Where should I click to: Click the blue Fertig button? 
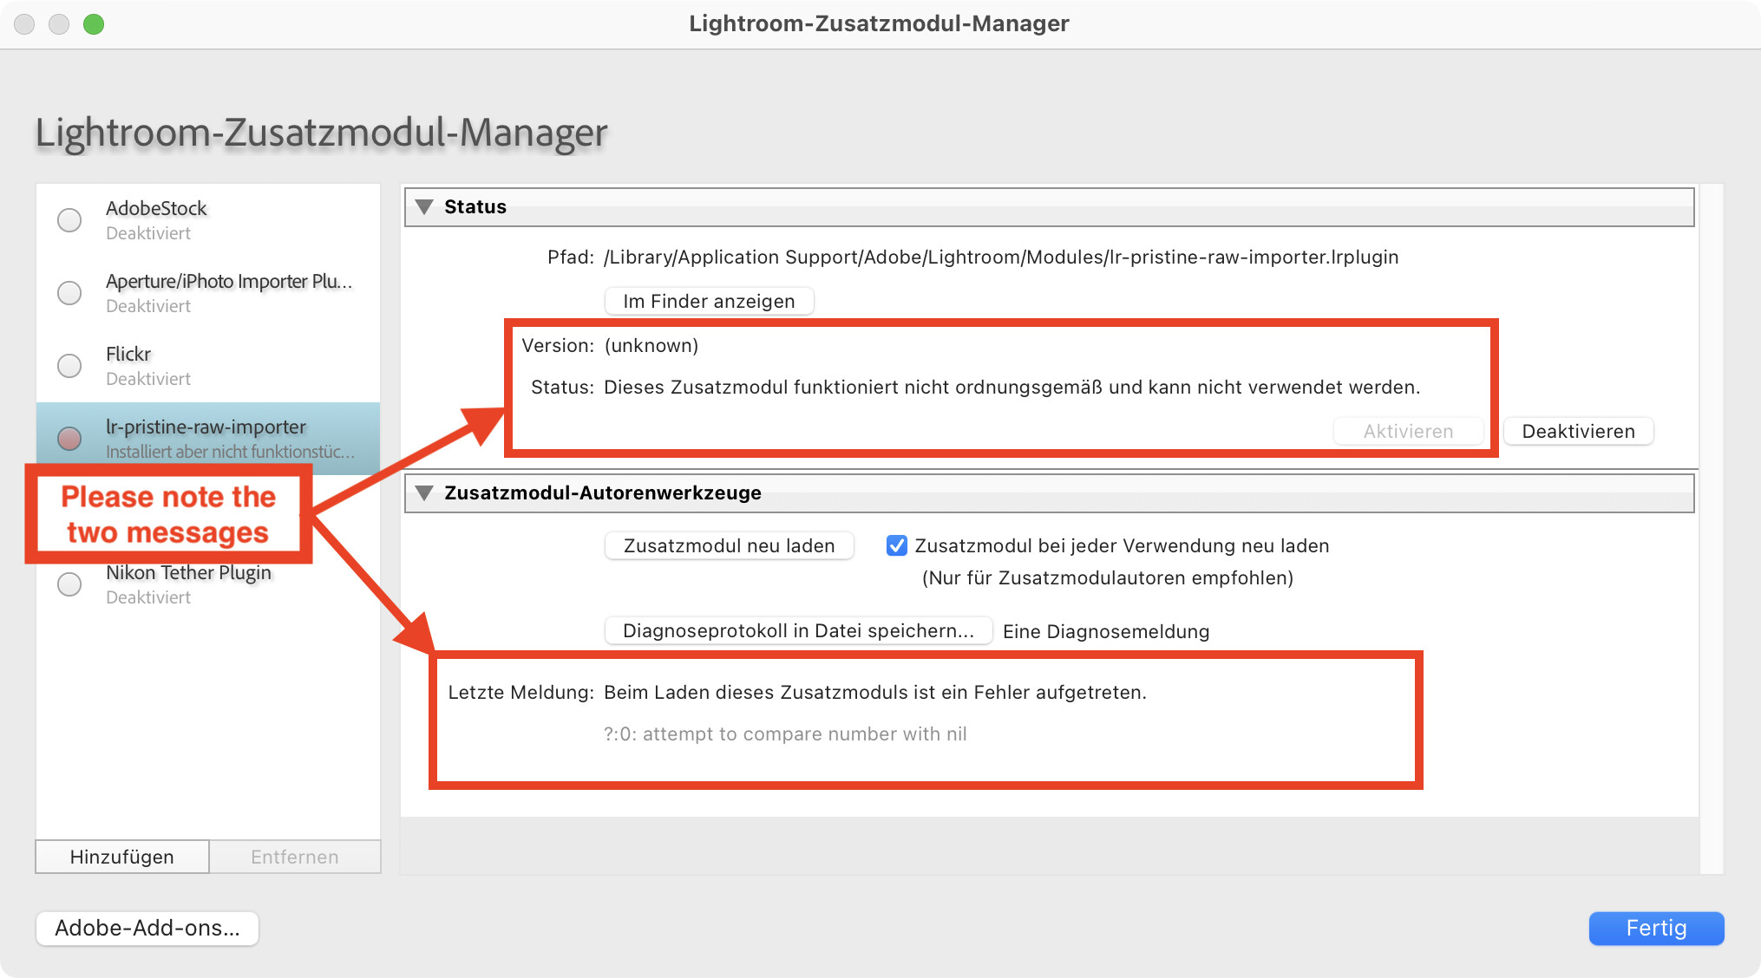[1656, 928]
